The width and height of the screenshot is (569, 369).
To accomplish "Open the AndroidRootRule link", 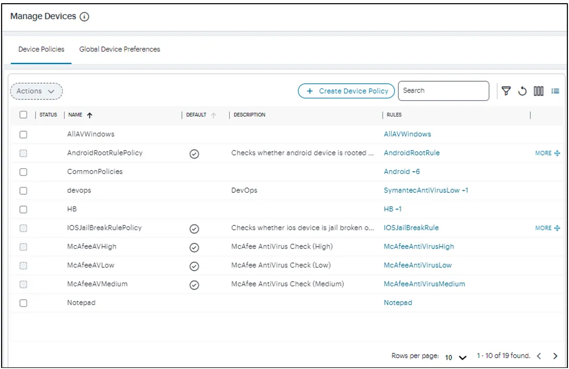I will pyautogui.click(x=412, y=153).
